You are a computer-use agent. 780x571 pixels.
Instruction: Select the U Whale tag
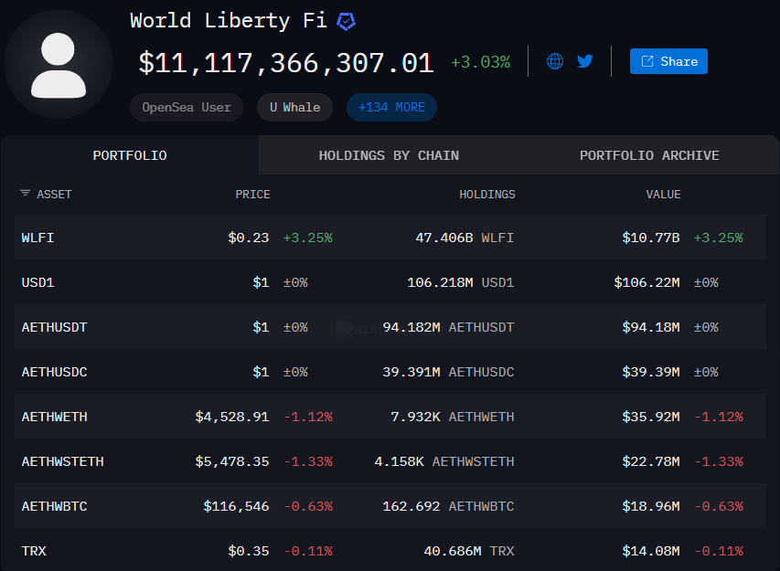[x=295, y=107]
